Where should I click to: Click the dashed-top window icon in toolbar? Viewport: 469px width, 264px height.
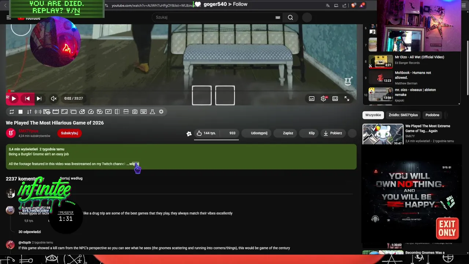[73, 111]
